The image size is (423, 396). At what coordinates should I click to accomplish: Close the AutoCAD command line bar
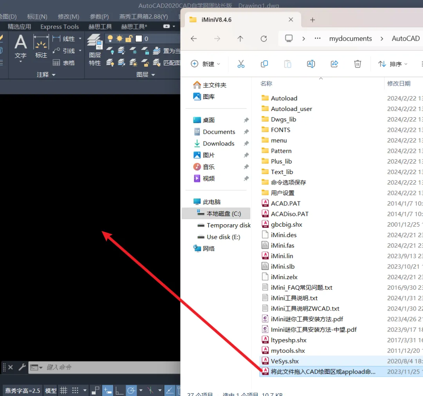pyautogui.click(x=11, y=367)
